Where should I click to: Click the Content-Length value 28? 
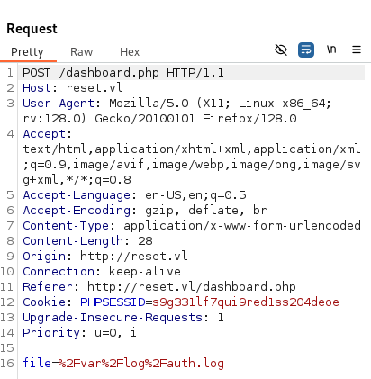(145, 241)
